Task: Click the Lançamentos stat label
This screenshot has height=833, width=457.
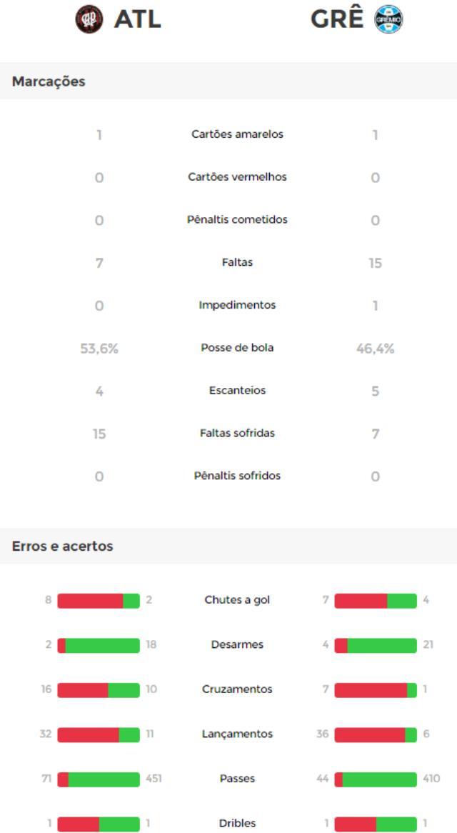Action: click(x=237, y=734)
